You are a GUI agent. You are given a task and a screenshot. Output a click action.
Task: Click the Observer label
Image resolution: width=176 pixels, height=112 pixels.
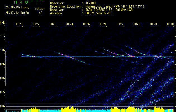tap(57, 3)
